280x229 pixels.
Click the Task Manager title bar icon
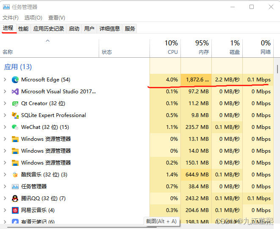[x=6, y=7]
